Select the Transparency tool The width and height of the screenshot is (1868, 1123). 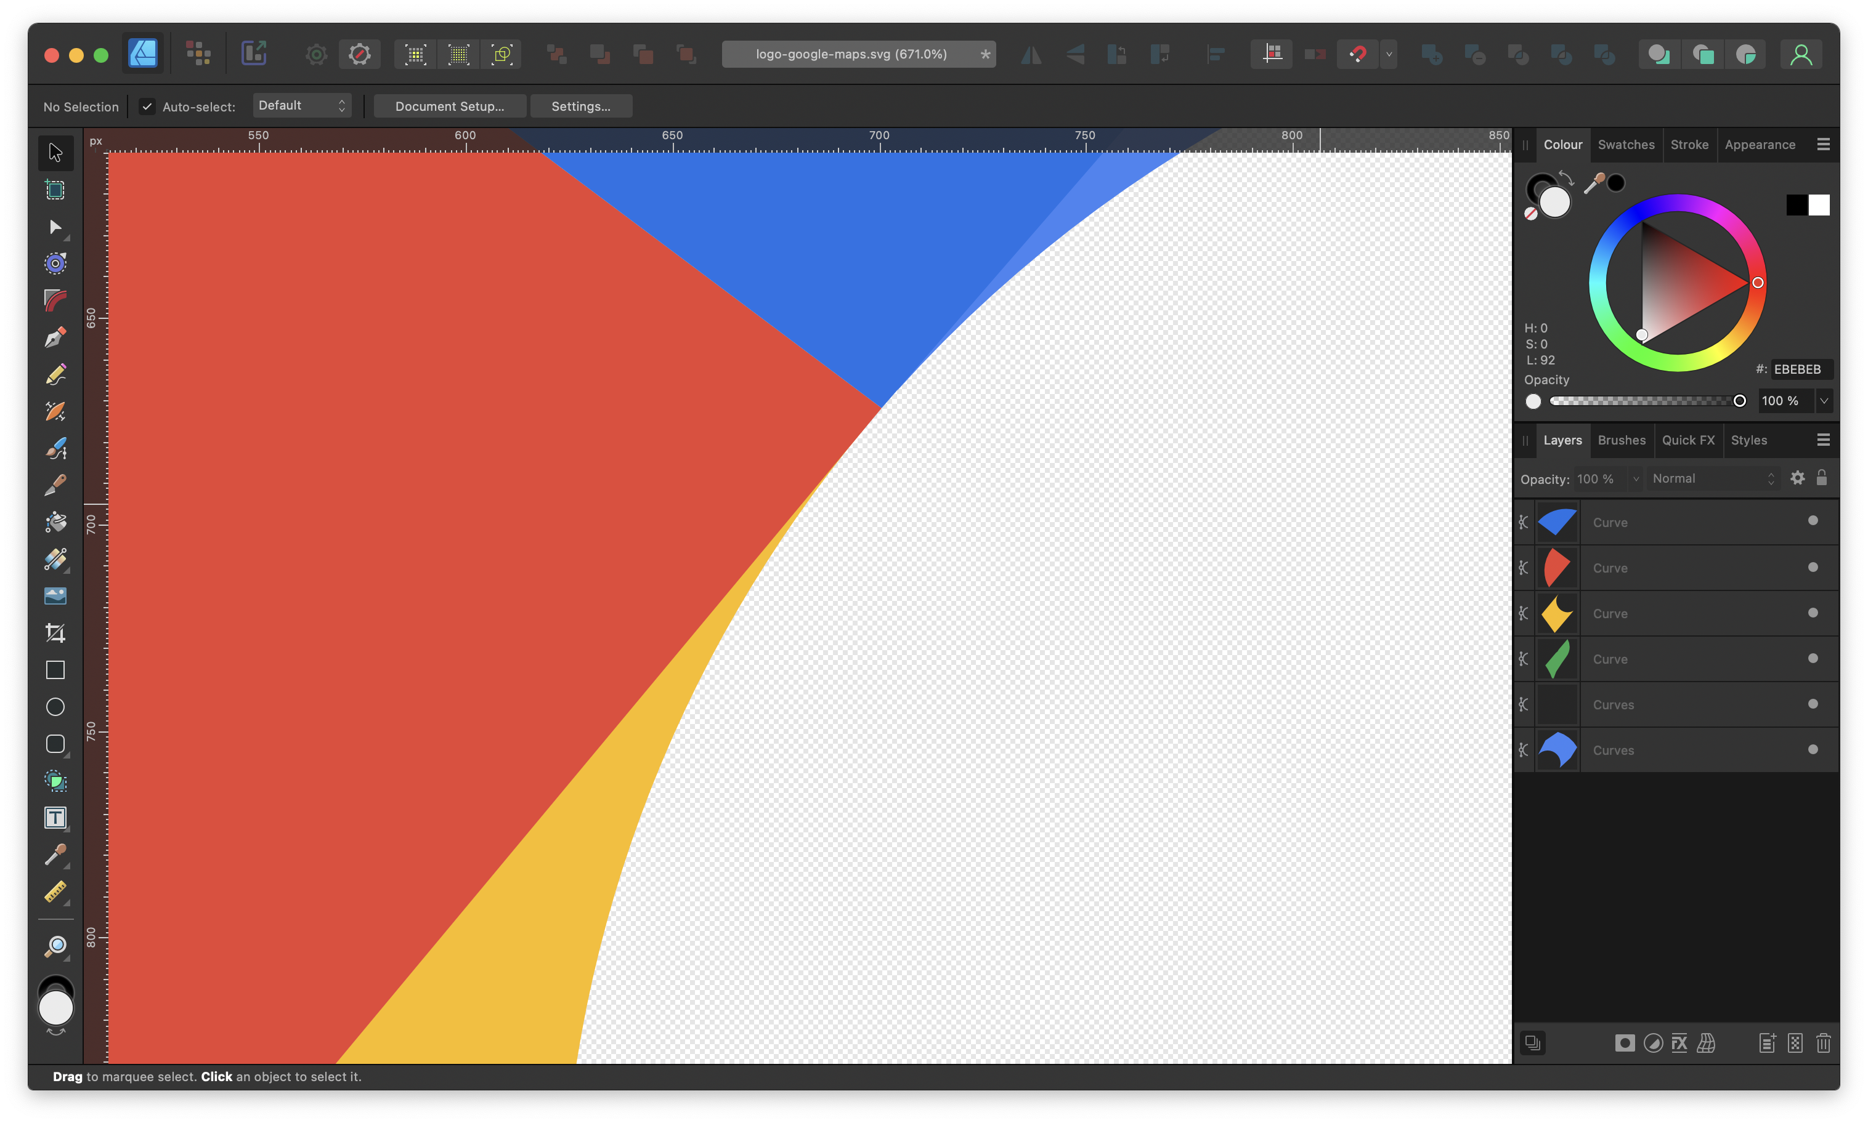pos(55,559)
